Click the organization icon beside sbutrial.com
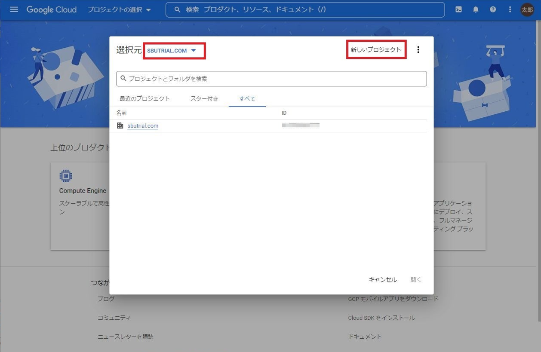Viewport: 541px width, 352px height. coord(120,125)
